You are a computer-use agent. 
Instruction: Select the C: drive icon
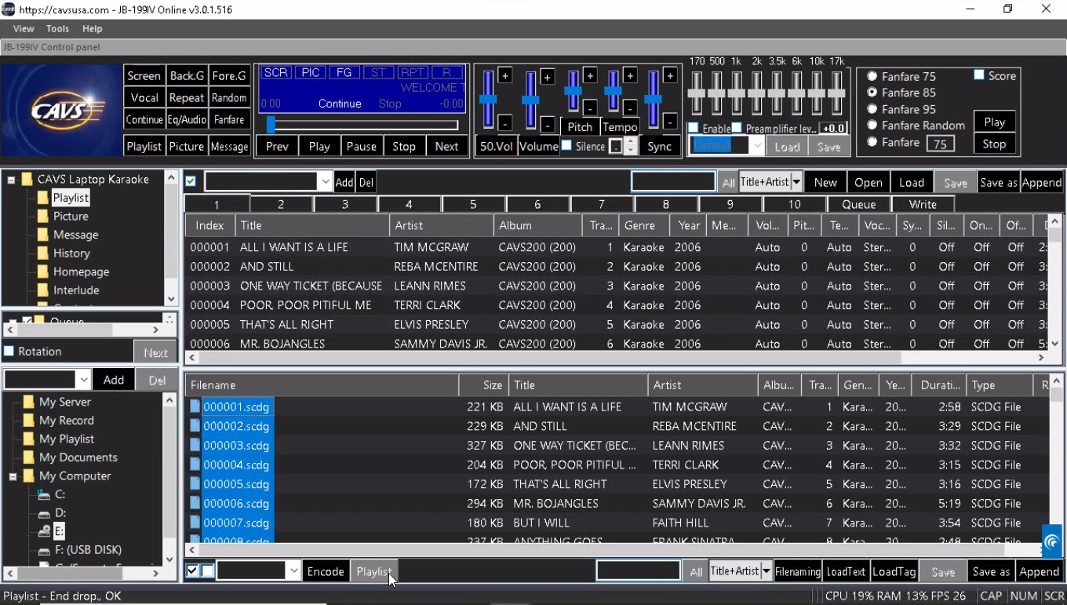pyautogui.click(x=45, y=494)
